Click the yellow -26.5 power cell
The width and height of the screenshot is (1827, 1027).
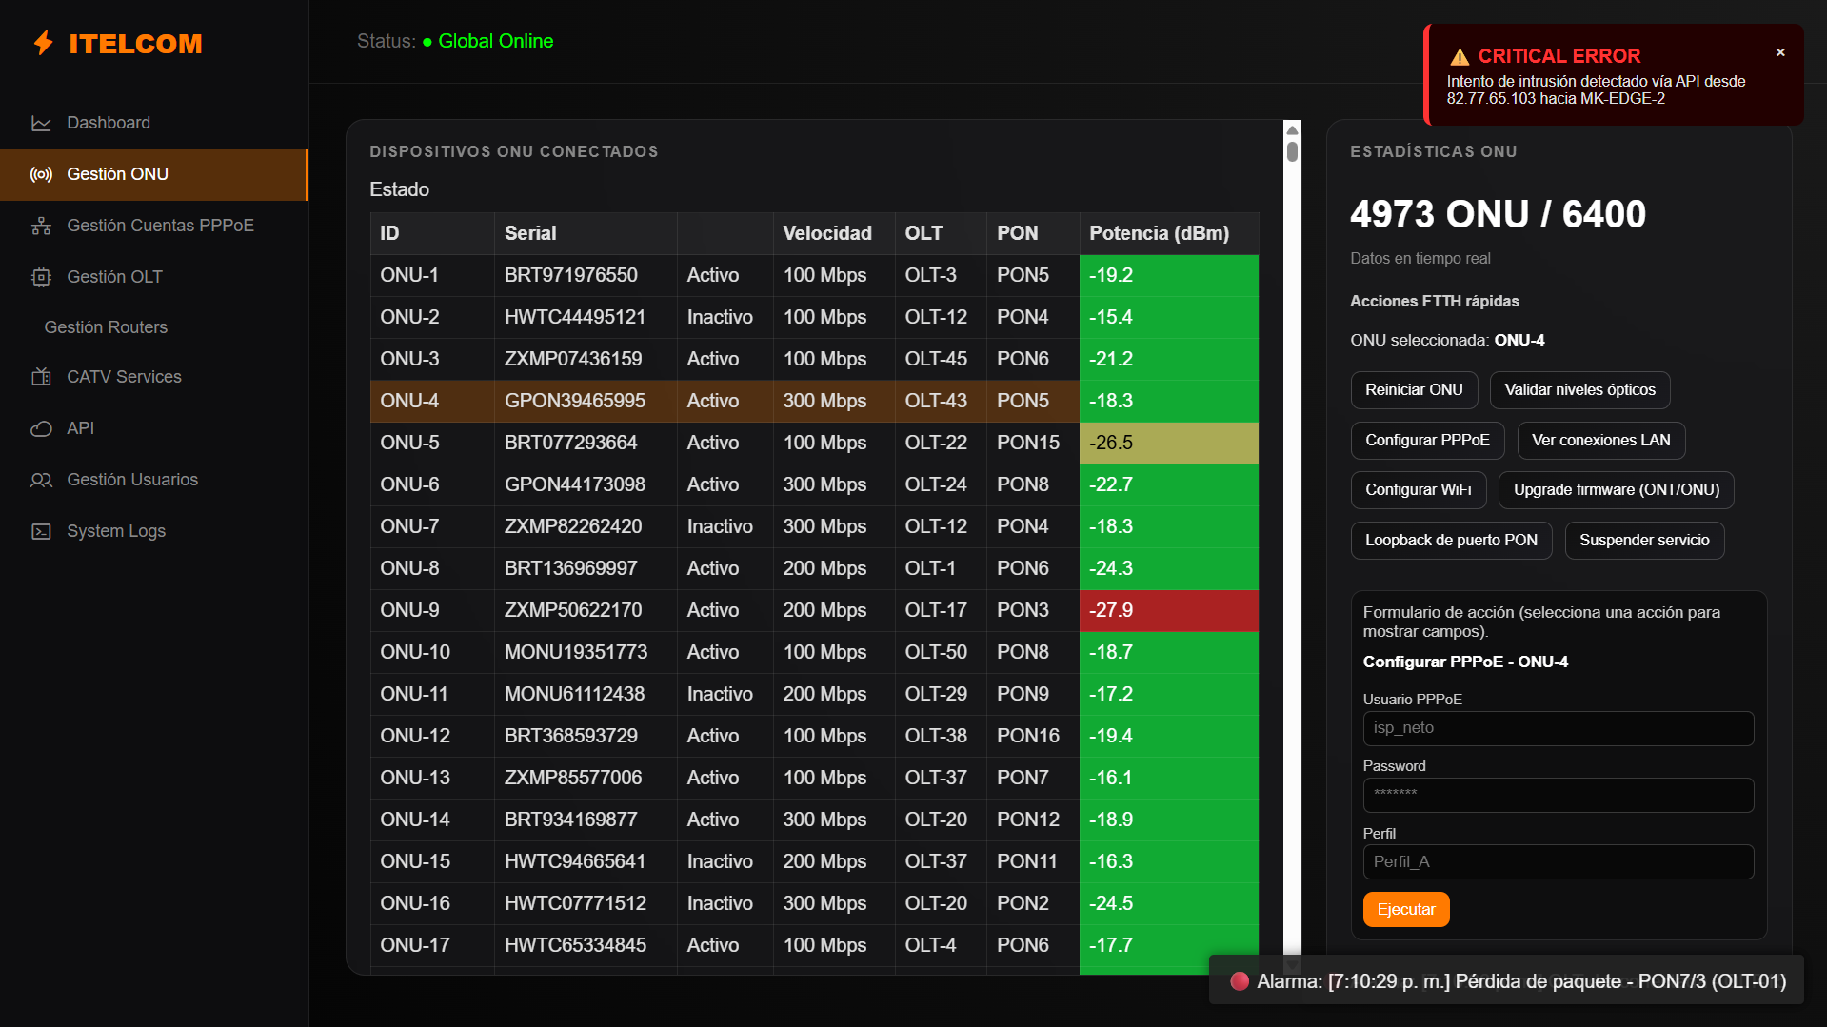pos(1168,443)
